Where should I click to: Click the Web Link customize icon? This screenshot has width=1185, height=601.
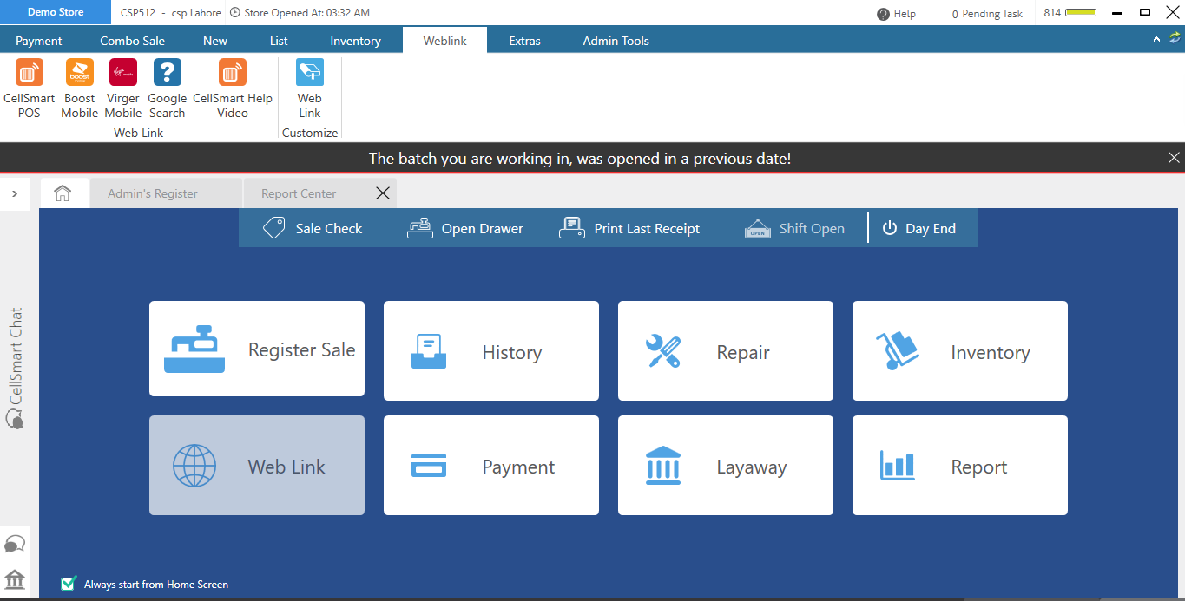[x=310, y=73]
